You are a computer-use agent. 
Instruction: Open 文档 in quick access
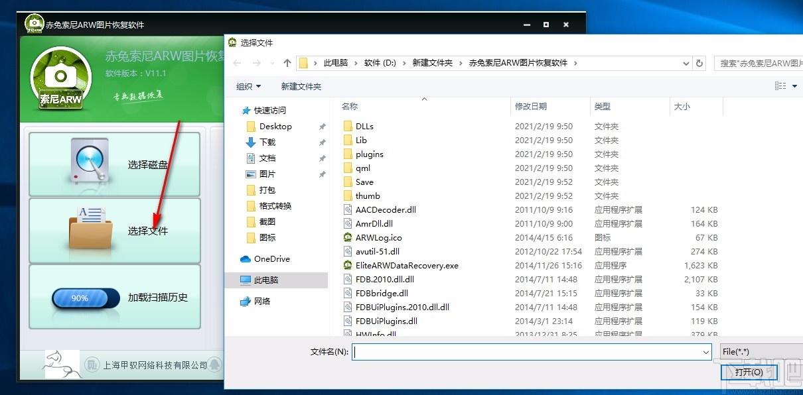(267, 158)
